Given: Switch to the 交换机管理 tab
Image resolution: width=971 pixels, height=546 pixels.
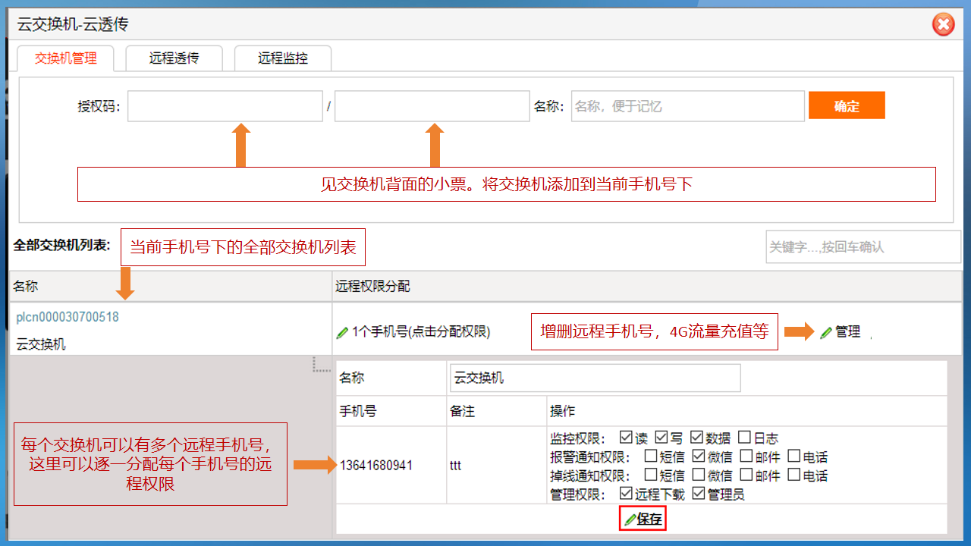Looking at the screenshot, I should pos(66,58).
